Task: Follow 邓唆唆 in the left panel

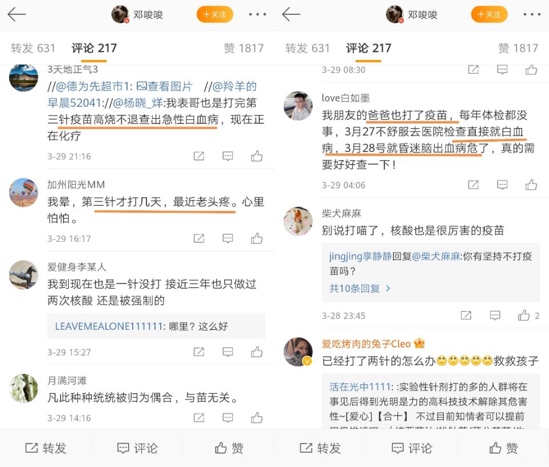Action: click(x=214, y=14)
